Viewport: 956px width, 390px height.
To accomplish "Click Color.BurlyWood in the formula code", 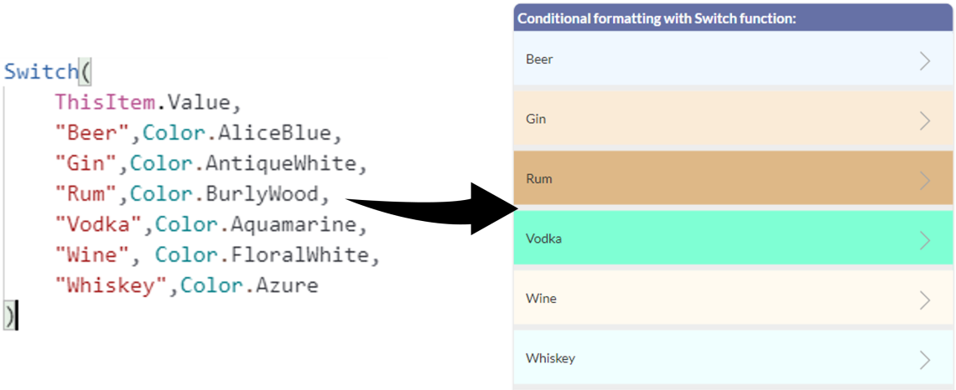I will tap(224, 194).
